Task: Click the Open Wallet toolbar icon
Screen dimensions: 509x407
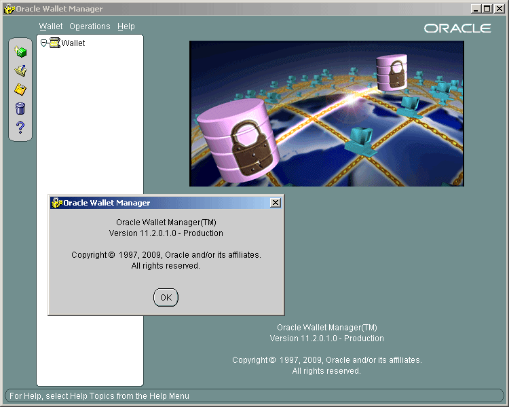Action: [20, 71]
